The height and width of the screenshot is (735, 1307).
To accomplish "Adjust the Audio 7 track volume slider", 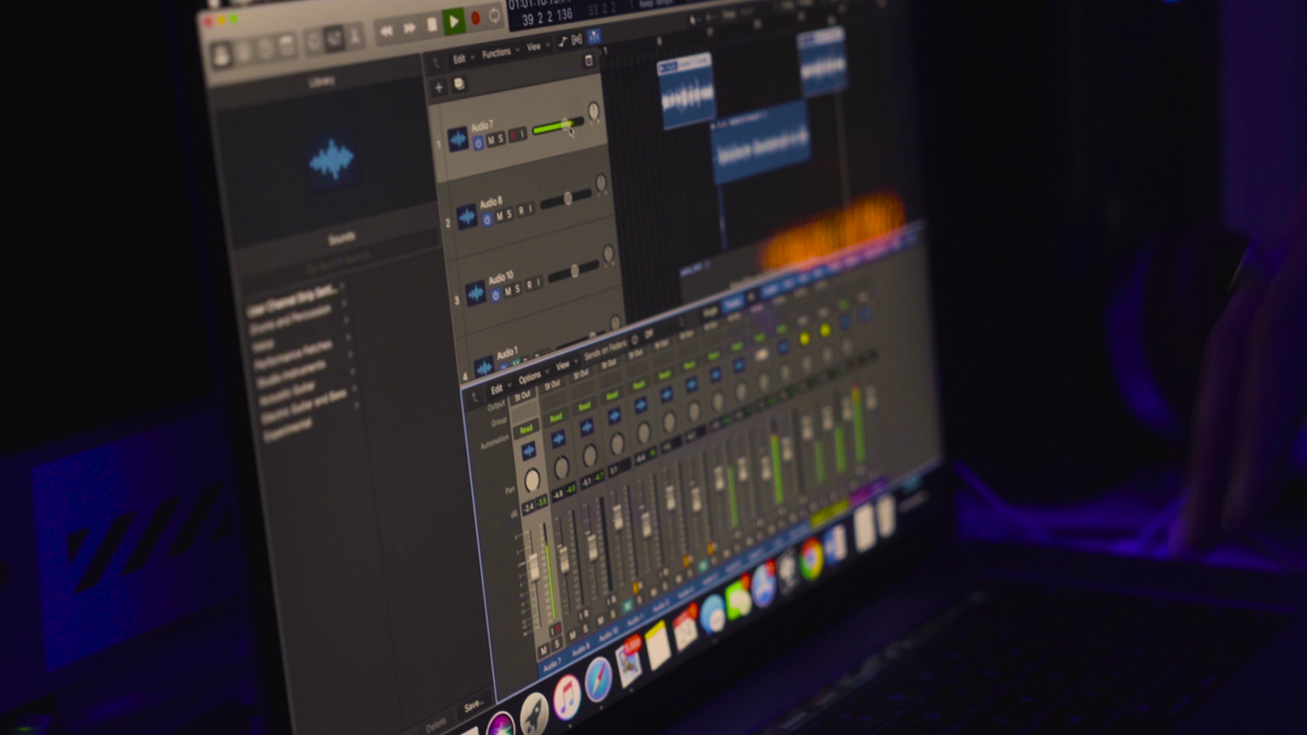I will [558, 127].
